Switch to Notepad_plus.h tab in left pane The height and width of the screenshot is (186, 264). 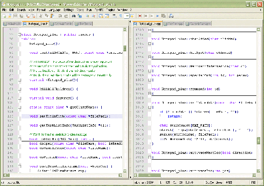(36, 23)
